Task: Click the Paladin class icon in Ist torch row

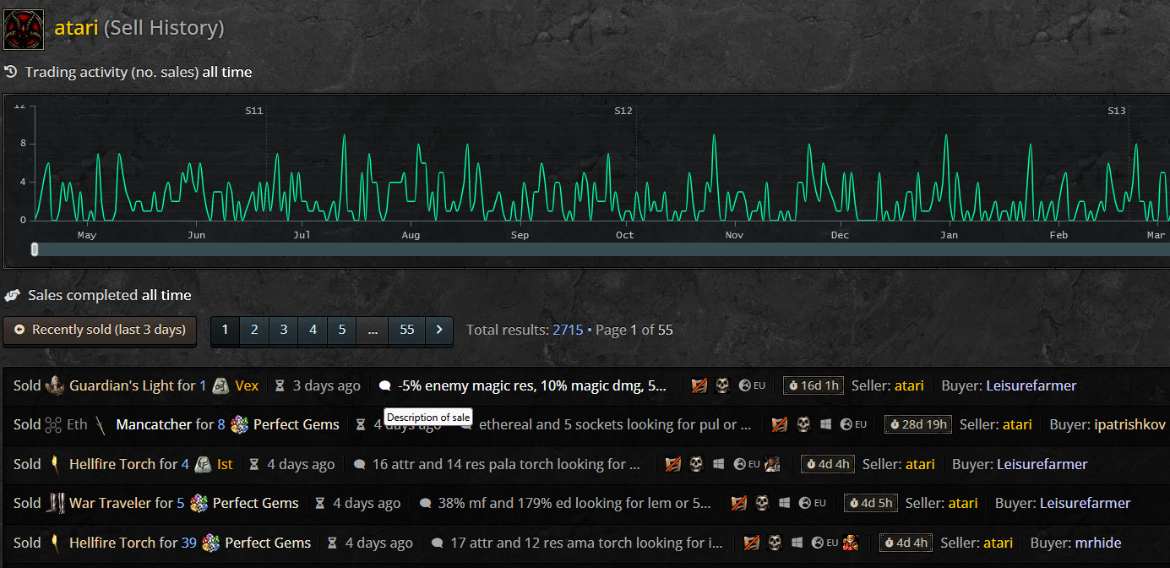Action: coord(771,464)
